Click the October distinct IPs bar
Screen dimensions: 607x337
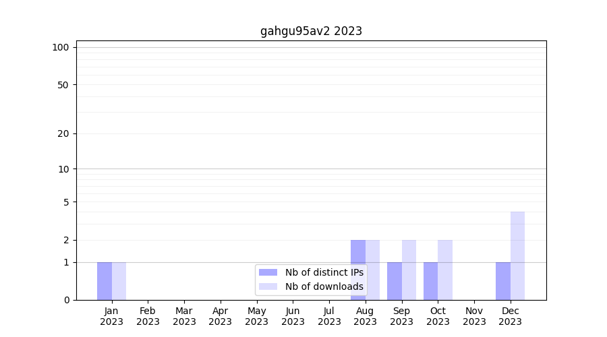[430, 281]
